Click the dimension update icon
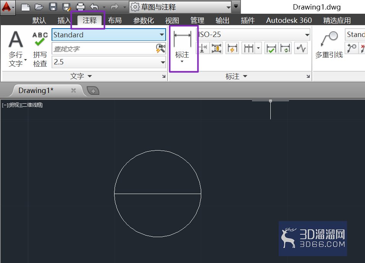 pyautogui.click(x=285, y=48)
